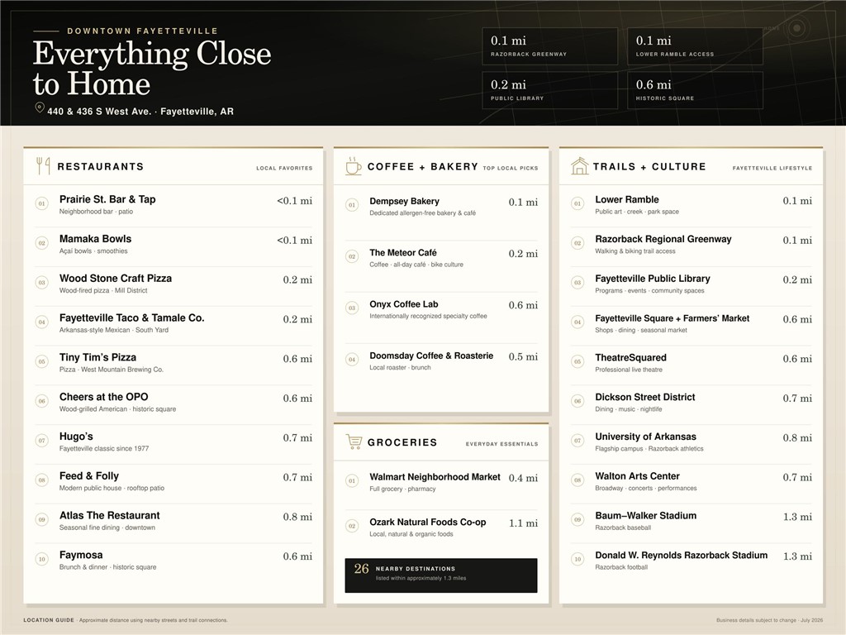The height and width of the screenshot is (635, 846).
Task: Click the 0.6 mi Historic Square card
Action: [695, 91]
